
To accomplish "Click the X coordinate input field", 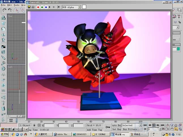I will point(49,125).
